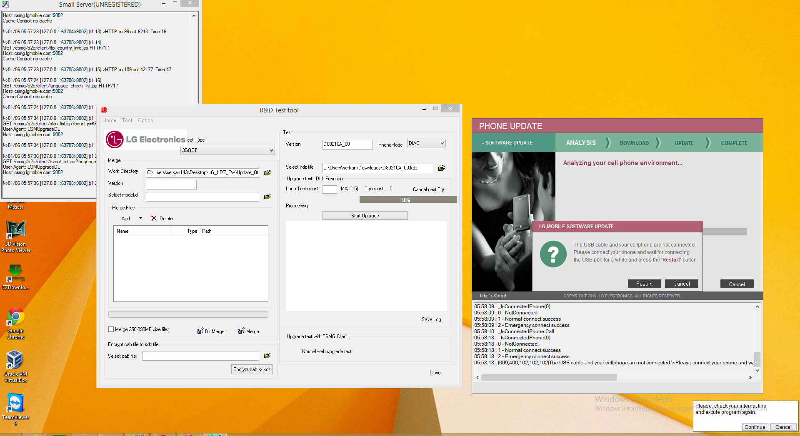800x436 pixels.
Task: Click the Name column header
Action: pos(142,231)
